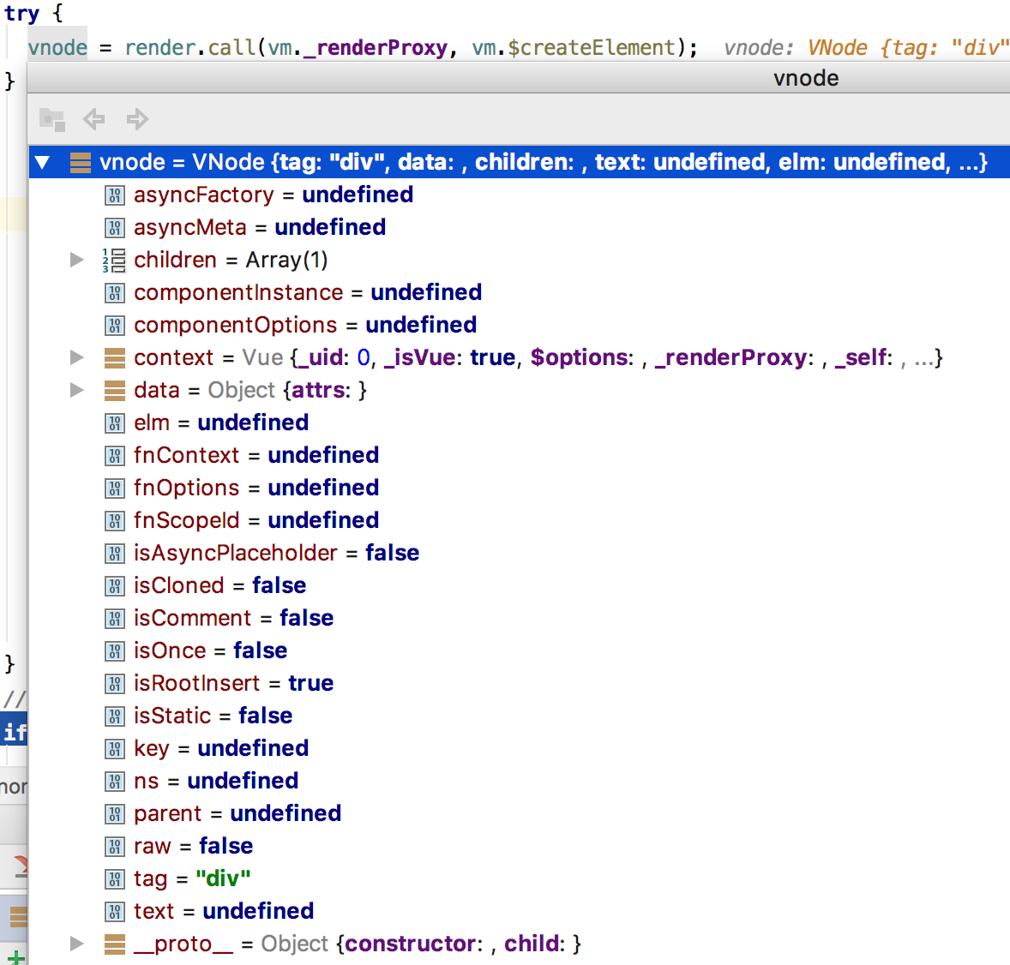Screen dimensions: 1010x965
Task: Expand the __proto__ Object node
Action: [x=77, y=944]
